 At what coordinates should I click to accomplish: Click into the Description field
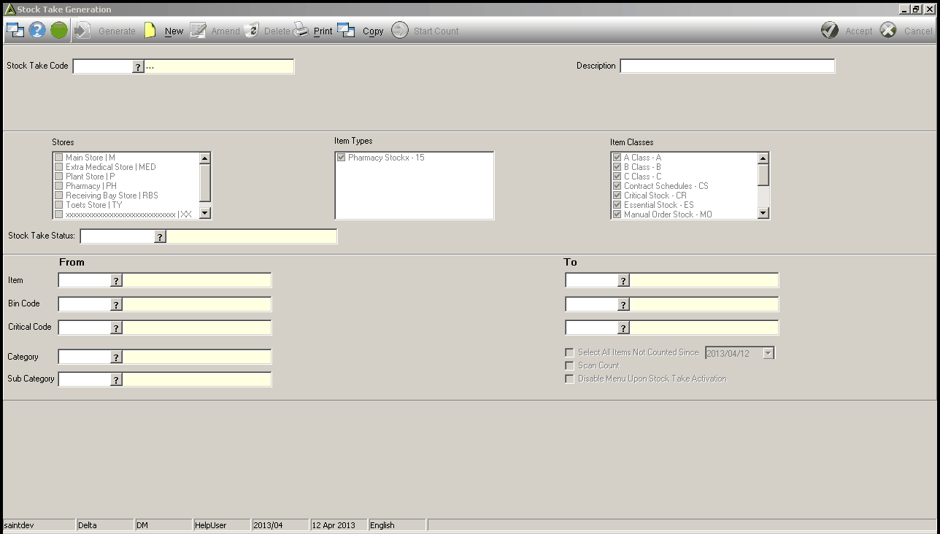click(x=728, y=66)
